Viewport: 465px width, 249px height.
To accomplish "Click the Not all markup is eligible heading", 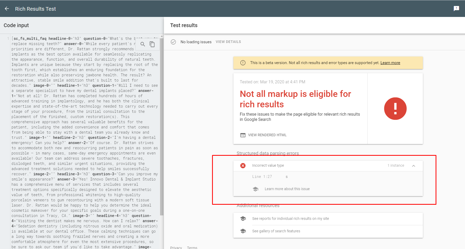I will point(295,99).
